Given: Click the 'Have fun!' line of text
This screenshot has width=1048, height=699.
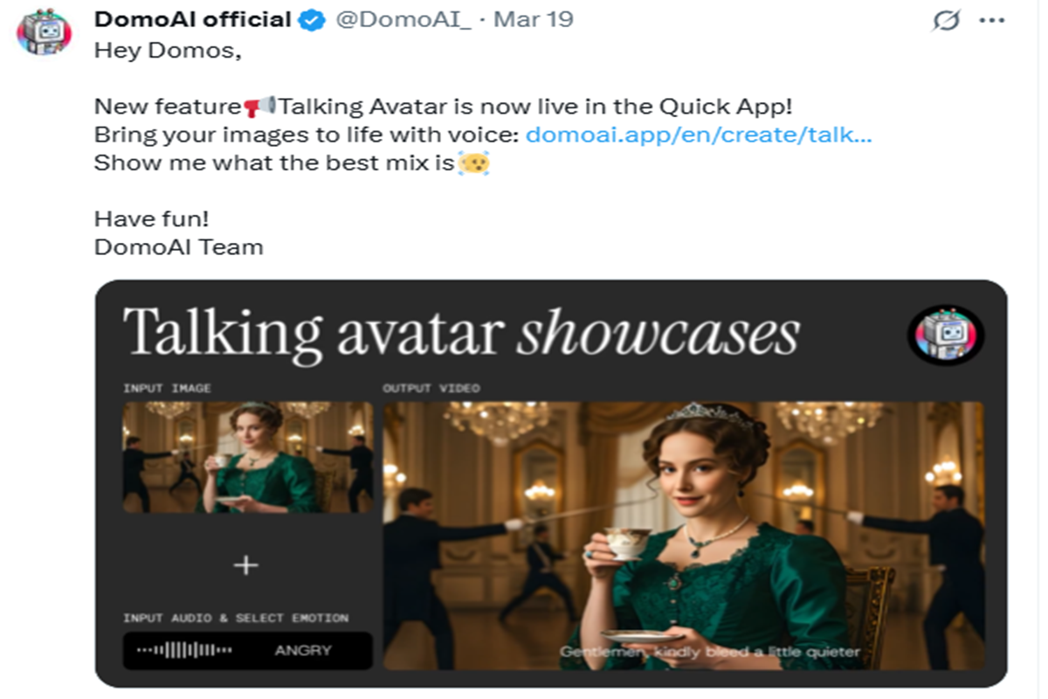Looking at the screenshot, I should [152, 218].
